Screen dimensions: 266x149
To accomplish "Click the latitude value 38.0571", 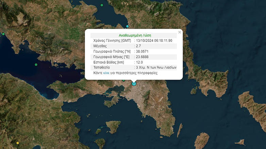I will coord(142,51).
